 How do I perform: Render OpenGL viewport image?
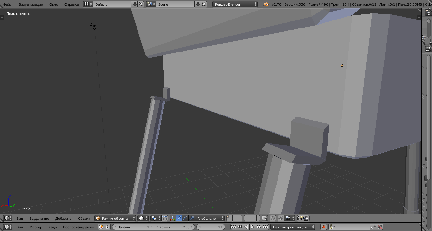300,218
